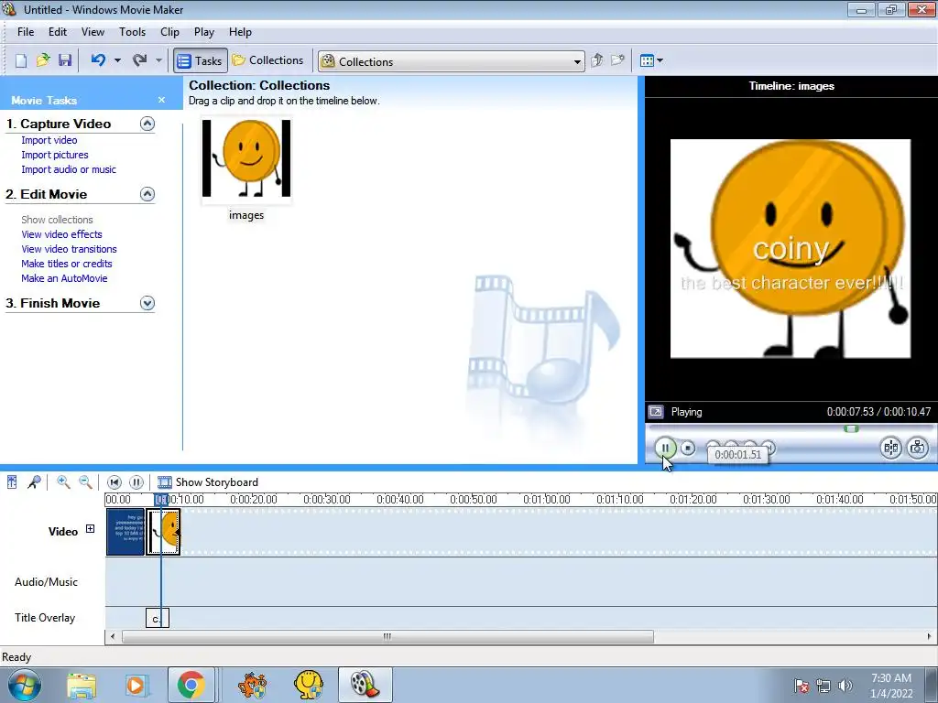
Task: Open the Action Center flag in tray
Action: (802, 686)
